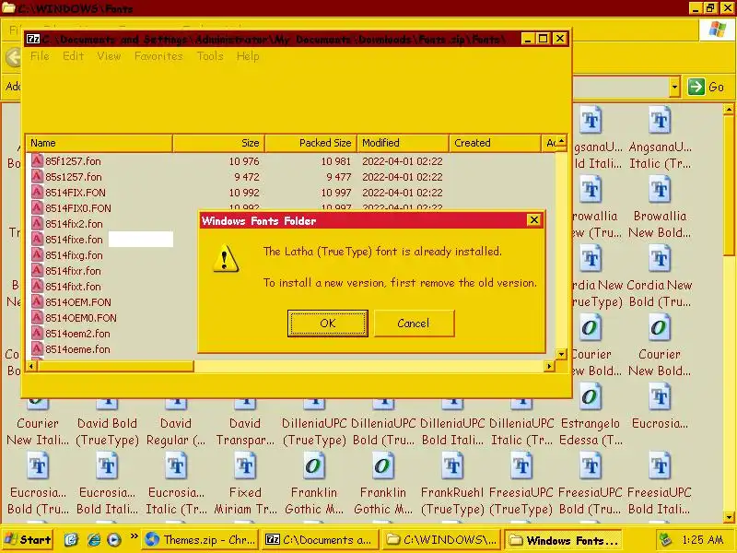The width and height of the screenshot is (737, 553).
Task: Select Fixed Miriam Transparent font icon
Action: [245, 466]
